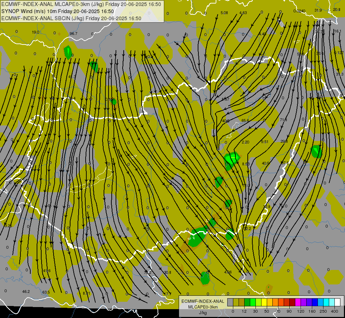
Task: Select the cyan legend swatch
Action: coord(326,302)
